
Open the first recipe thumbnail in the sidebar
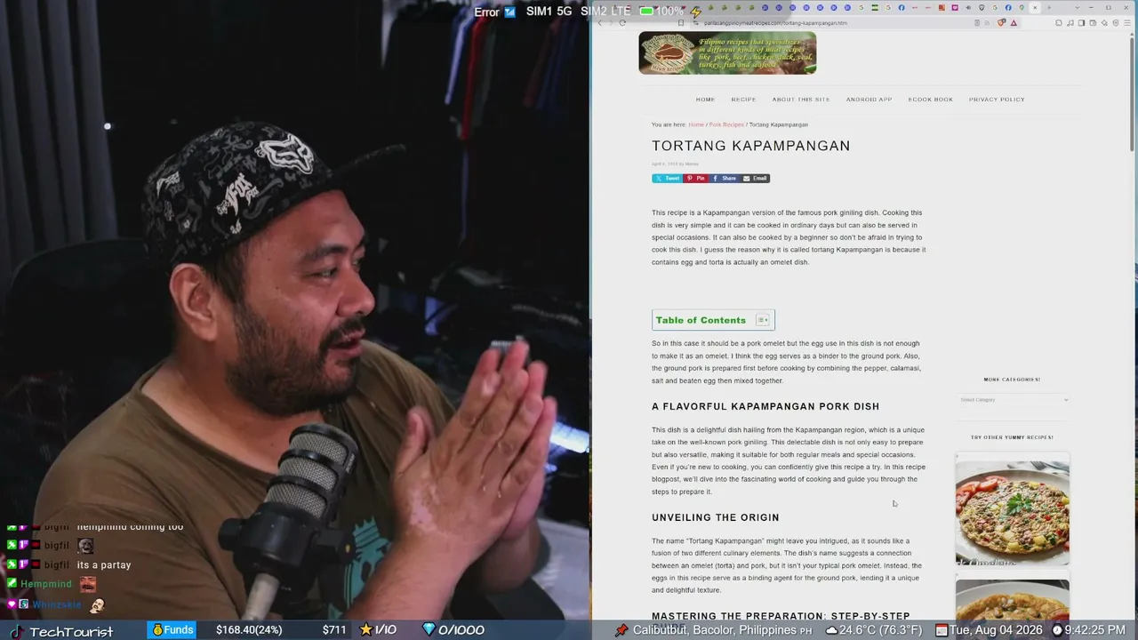click(x=1013, y=513)
